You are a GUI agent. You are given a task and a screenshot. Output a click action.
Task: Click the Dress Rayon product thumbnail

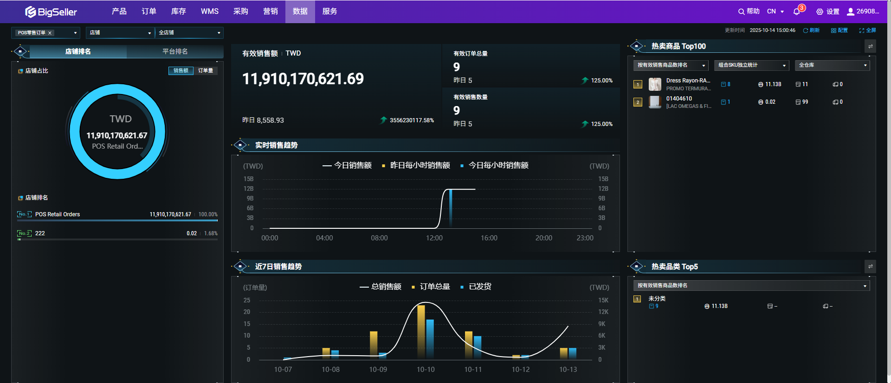coord(655,84)
